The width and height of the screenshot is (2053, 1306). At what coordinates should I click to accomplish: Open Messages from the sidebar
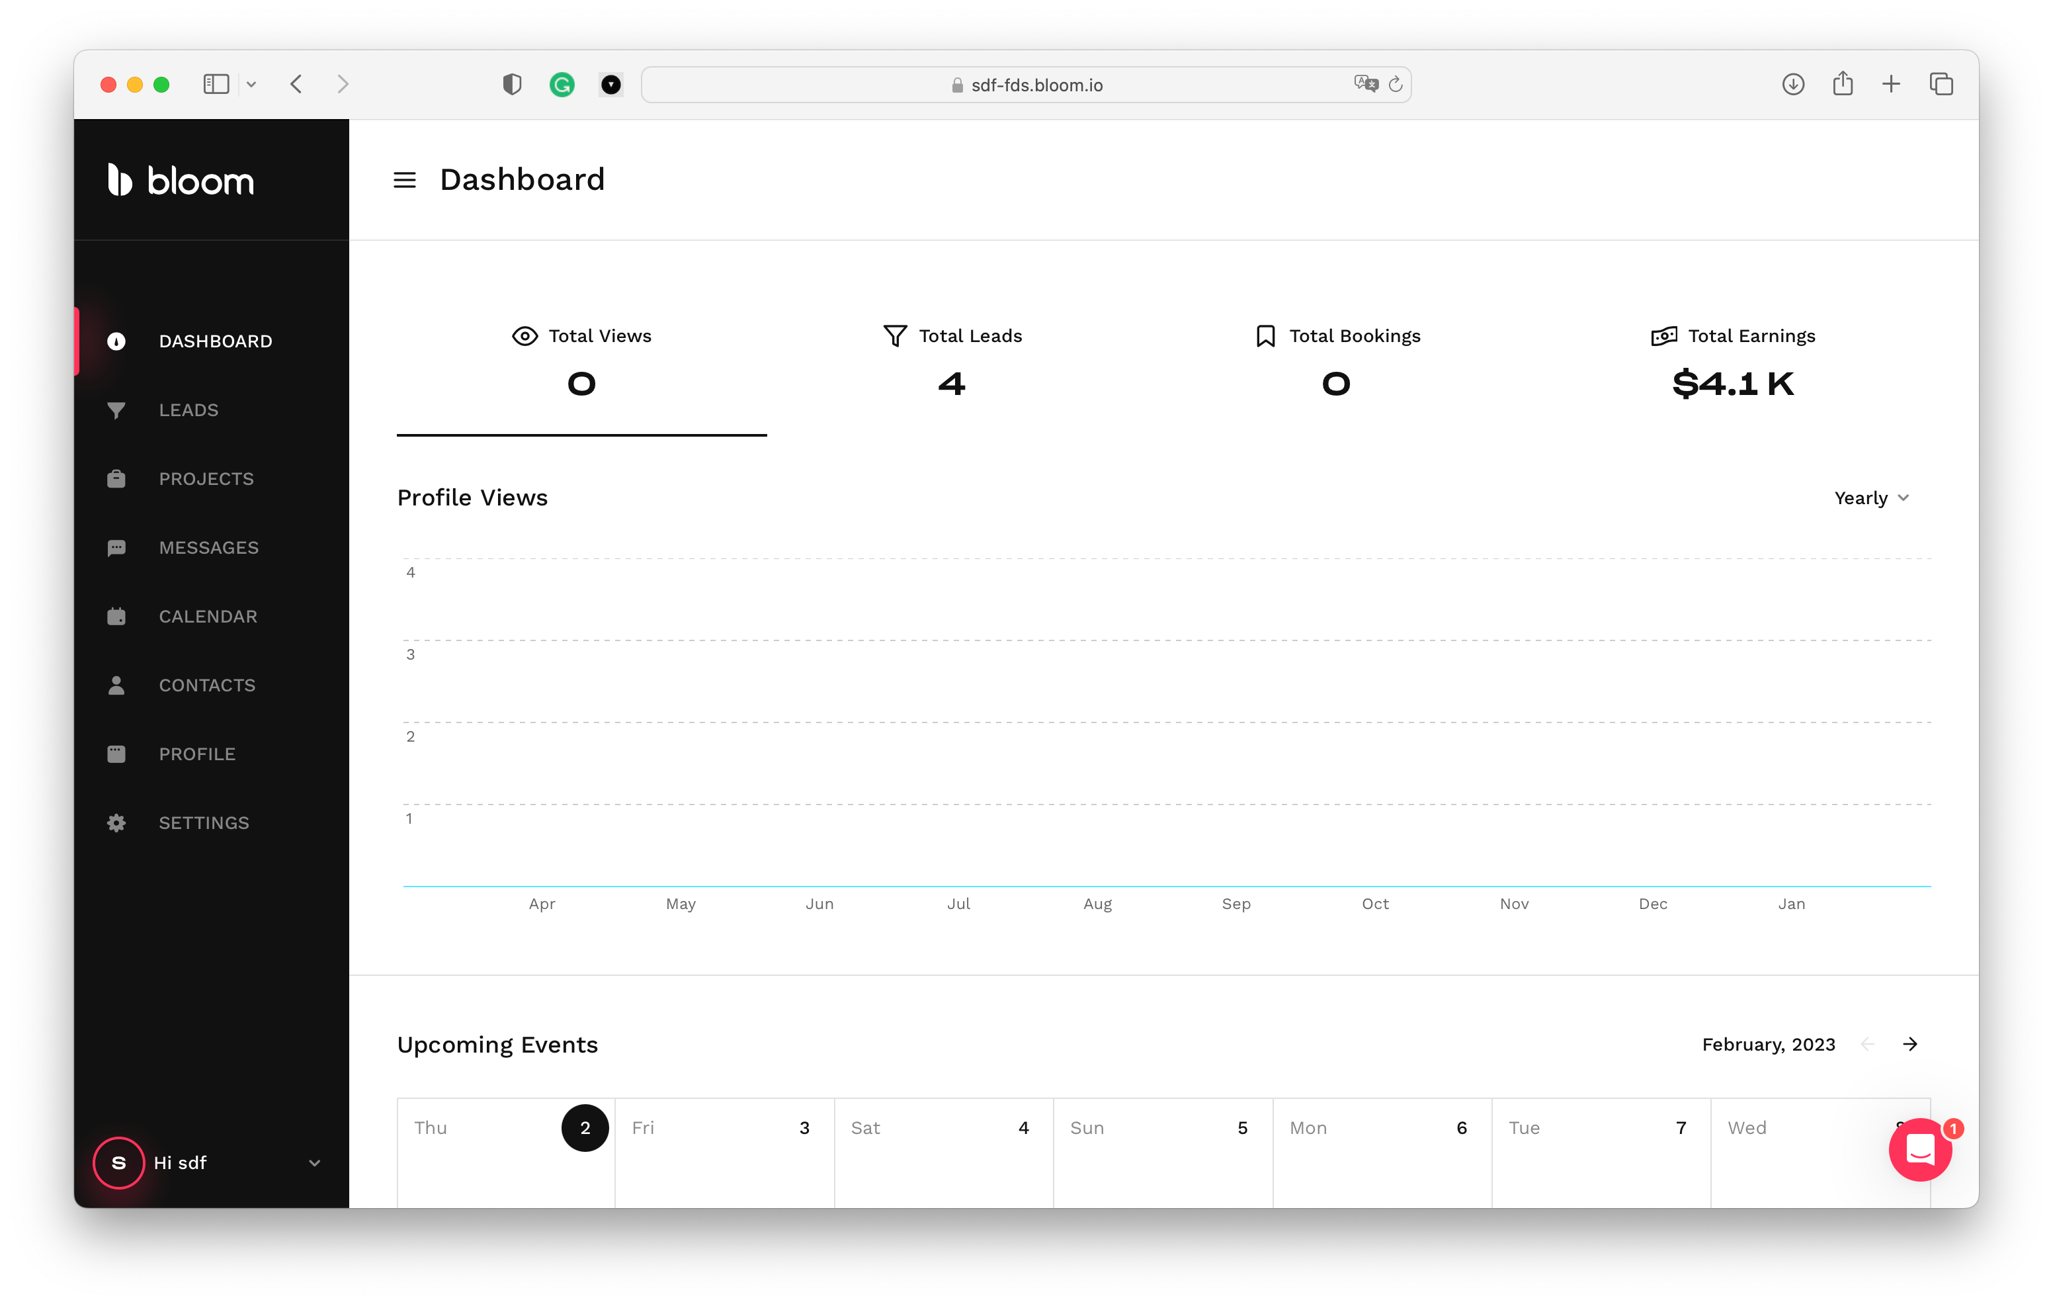209,546
